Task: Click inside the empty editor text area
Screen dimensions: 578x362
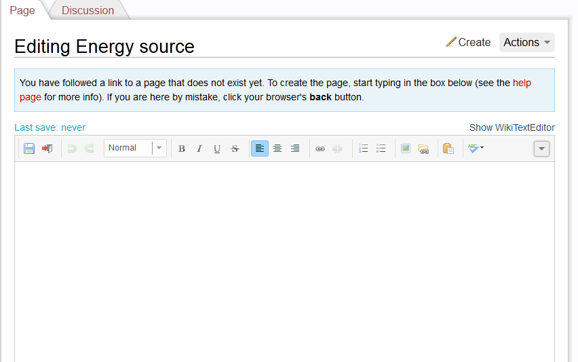Action: 284,261
